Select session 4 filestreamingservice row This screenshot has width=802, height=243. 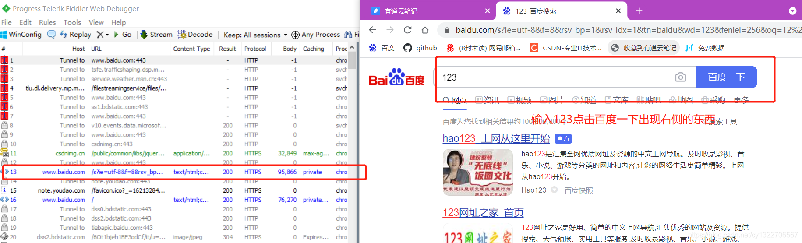point(174,88)
